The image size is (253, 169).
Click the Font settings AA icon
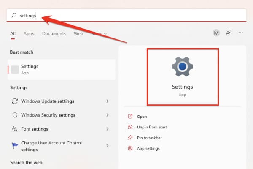point(15,129)
